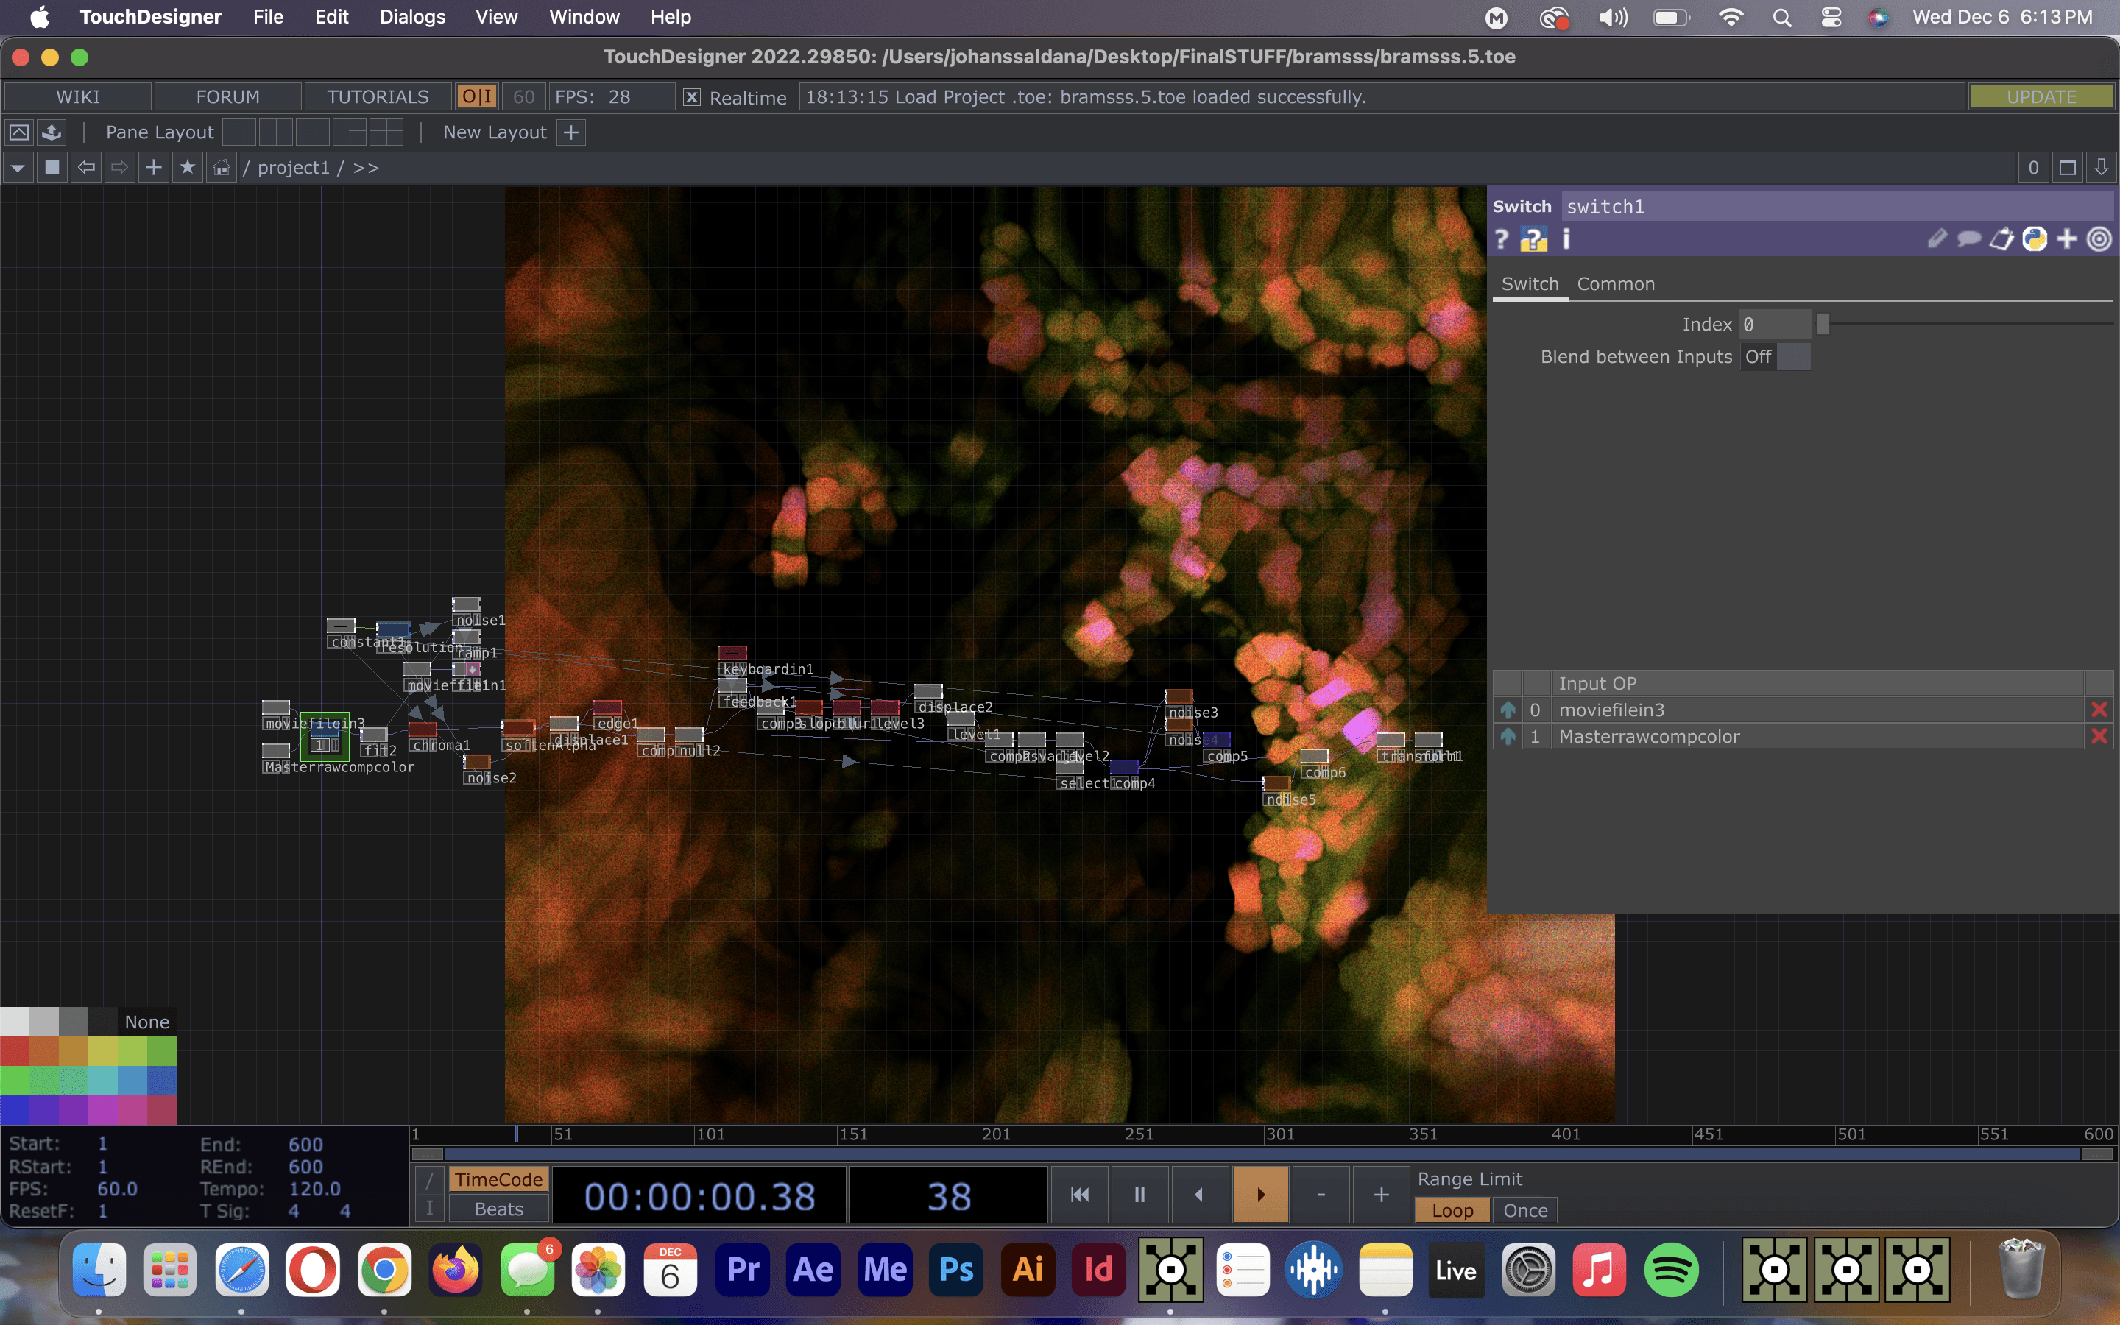Image resolution: width=2120 pixels, height=1325 pixels.
Task: Click the Index slider handle
Action: [x=1823, y=324]
